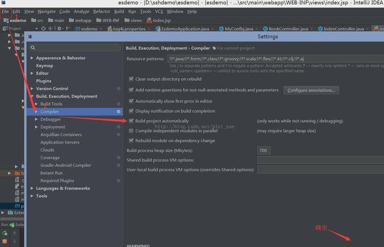The image size is (384, 247).
Task: Select the Maven pom file icon in project tree
Action: click(17, 206)
